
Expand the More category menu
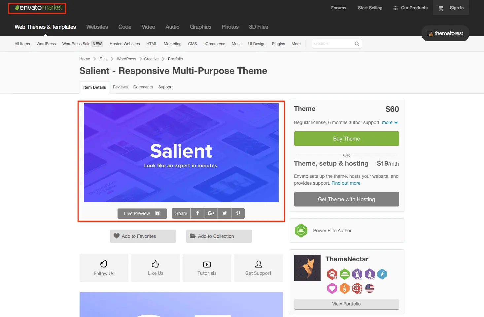(x=296, y=44)
